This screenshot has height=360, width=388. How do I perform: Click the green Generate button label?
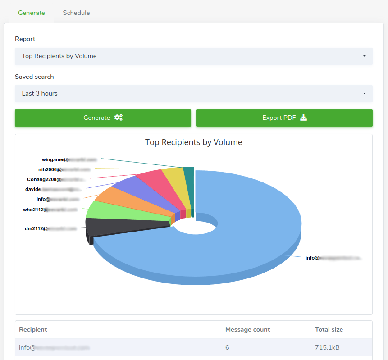96,118
